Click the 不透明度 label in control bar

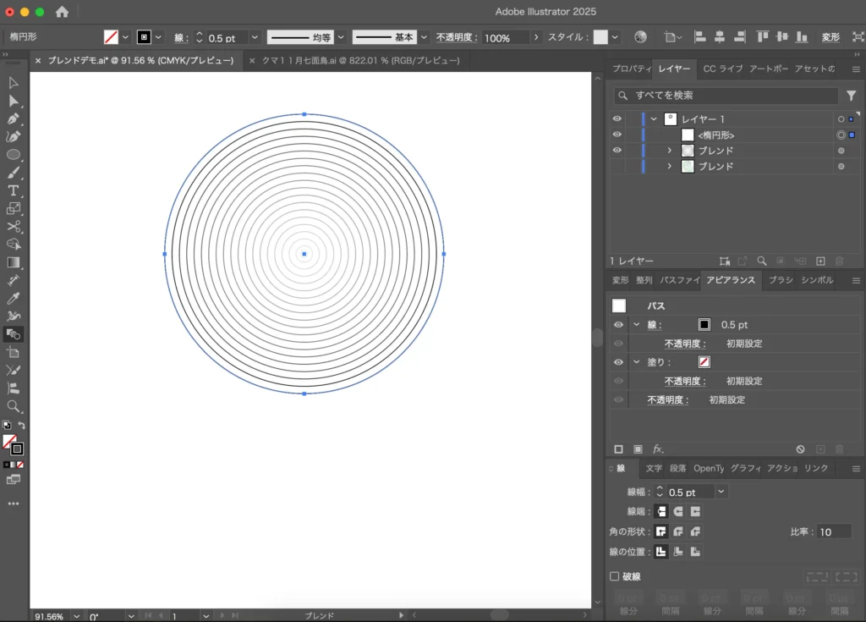457,38
